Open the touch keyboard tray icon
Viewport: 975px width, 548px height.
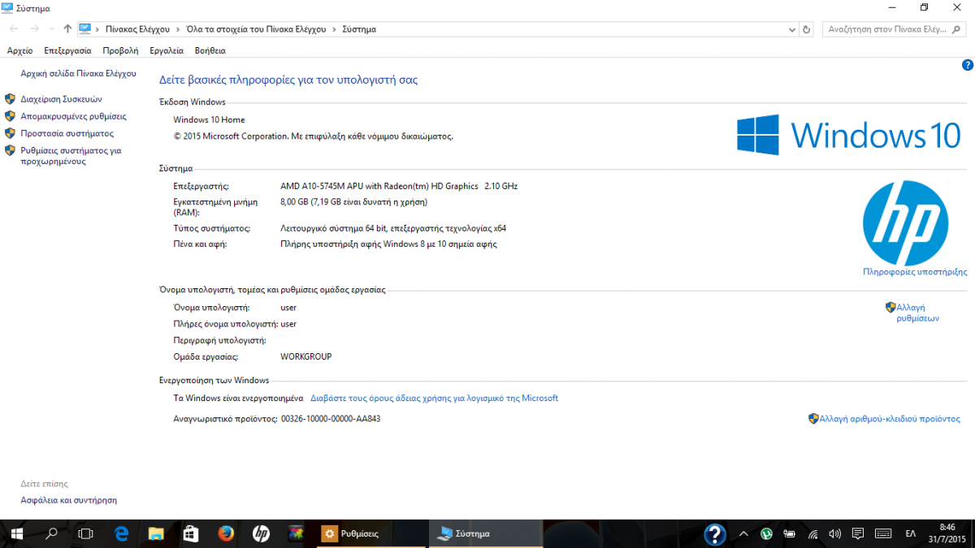click(882, 533)
